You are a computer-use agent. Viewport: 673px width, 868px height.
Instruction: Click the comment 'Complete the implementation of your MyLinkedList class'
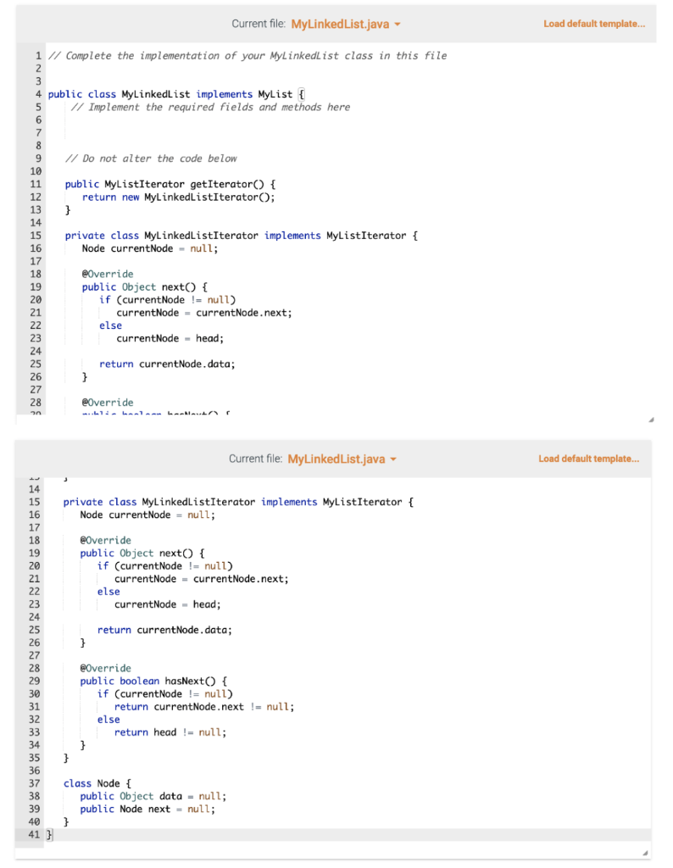point(248,56)
